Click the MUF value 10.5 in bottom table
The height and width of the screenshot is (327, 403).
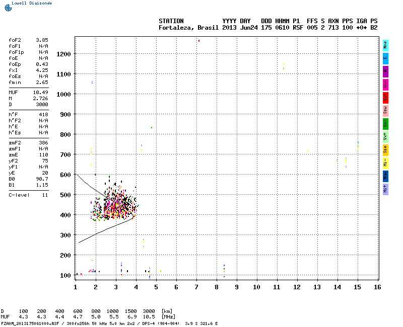[x=149, y=317]
